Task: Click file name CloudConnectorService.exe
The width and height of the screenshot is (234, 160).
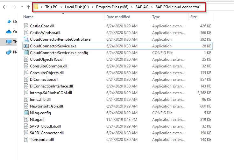Action: 53,46
